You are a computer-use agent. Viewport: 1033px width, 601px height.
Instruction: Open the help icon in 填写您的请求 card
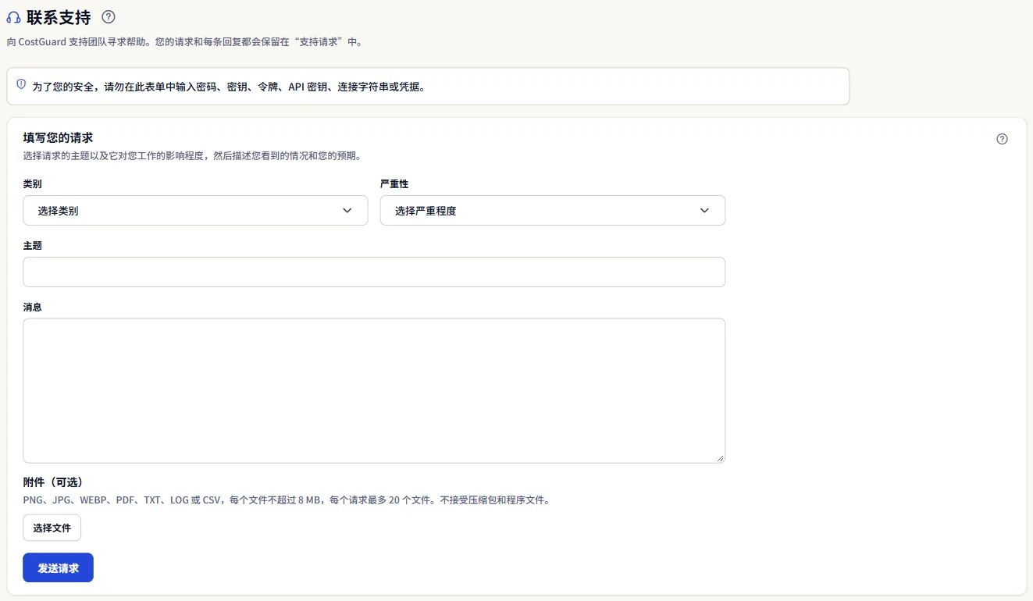[x=1003, y=139]
